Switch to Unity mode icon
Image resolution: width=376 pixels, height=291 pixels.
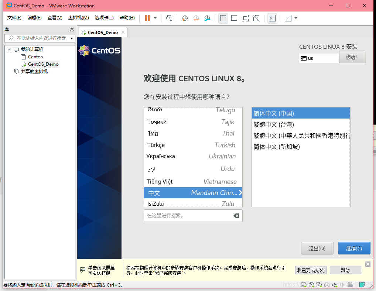pos(256,18)
